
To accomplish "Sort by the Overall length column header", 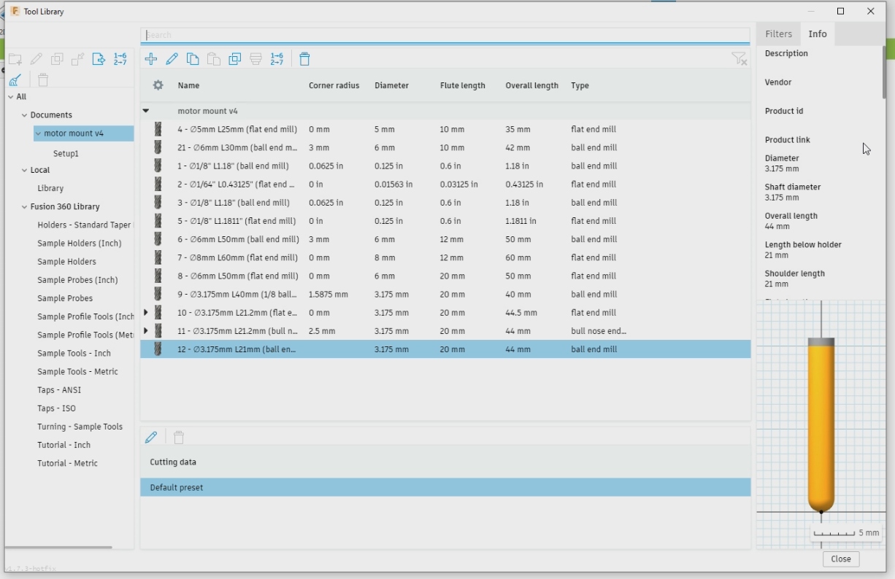I will pyautogui.click(x=531, y=85).
